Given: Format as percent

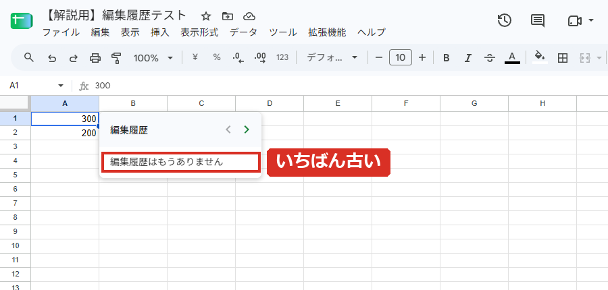Looking at the screenshot, I should pyautogui.click(x=217, y=57).
